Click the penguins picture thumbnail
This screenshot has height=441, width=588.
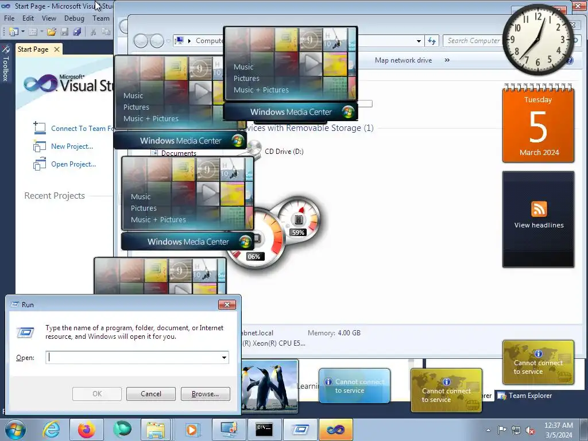(x=270, y=386)
